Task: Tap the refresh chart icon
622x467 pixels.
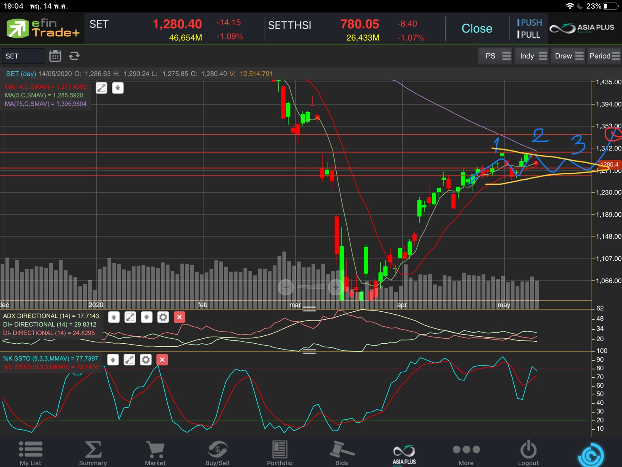Action: click(74, 56)
